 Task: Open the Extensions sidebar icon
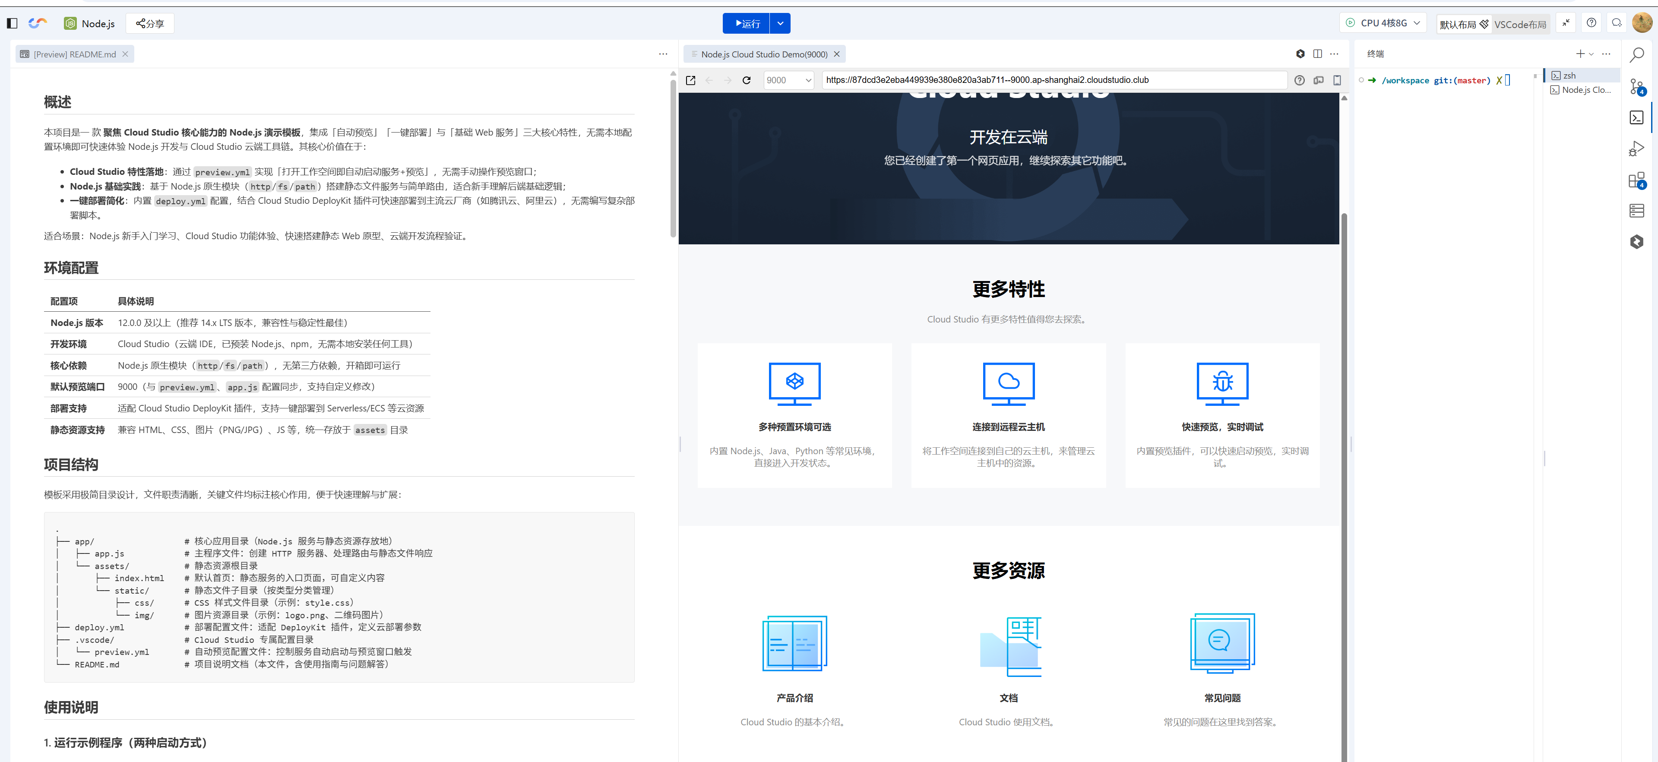(x=1637, y=180)
